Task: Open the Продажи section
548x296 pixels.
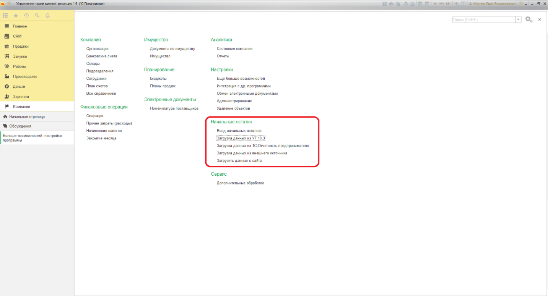Action: 37,46
